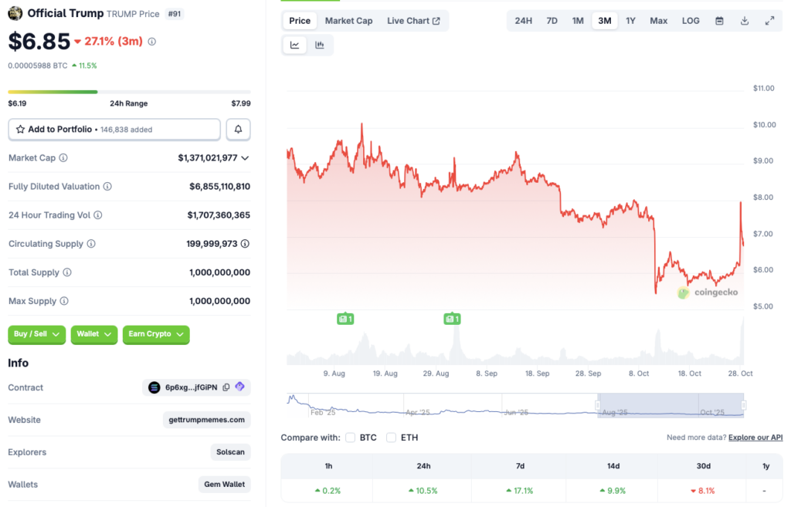Viewport: 791px width, 507px height.
Task: Click the star icon next to Add to Portfolio
Action: click(22, 129)
